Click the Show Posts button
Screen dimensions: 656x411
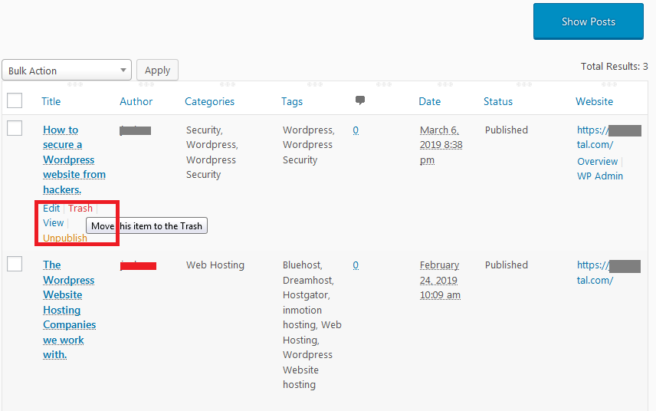(x=588, y=21)
